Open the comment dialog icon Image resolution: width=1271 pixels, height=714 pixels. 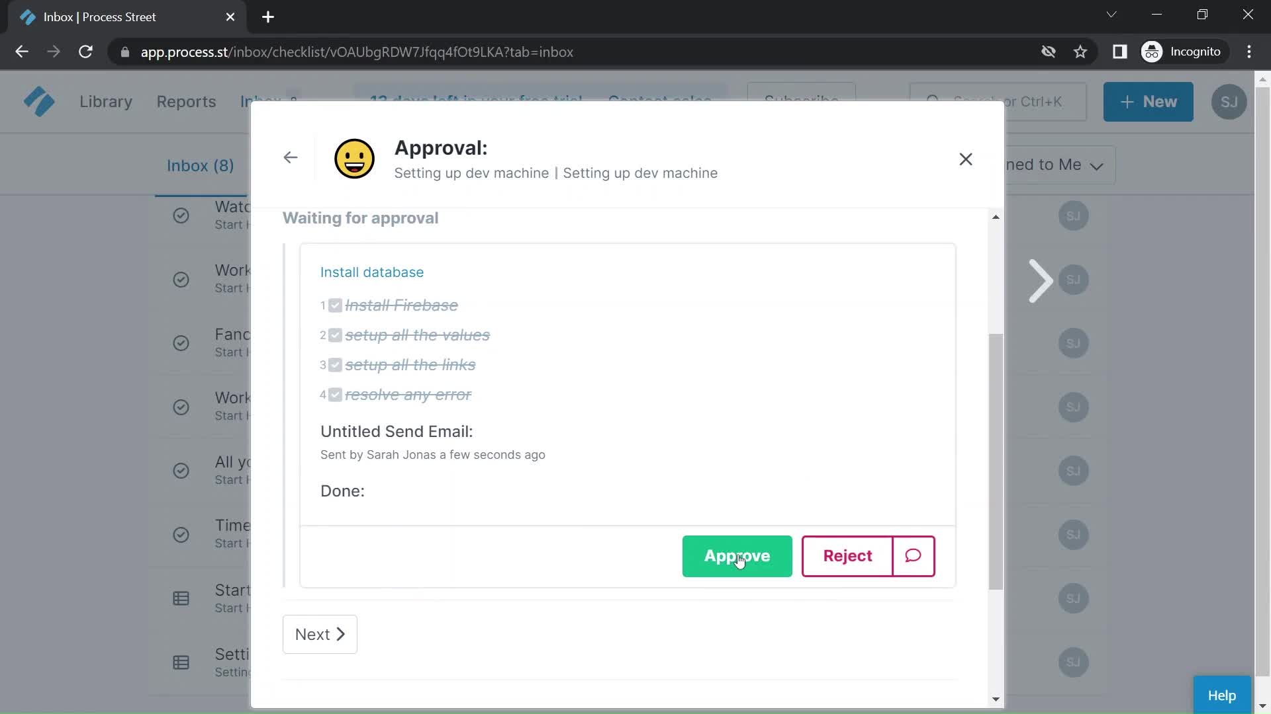coord(914,556)
